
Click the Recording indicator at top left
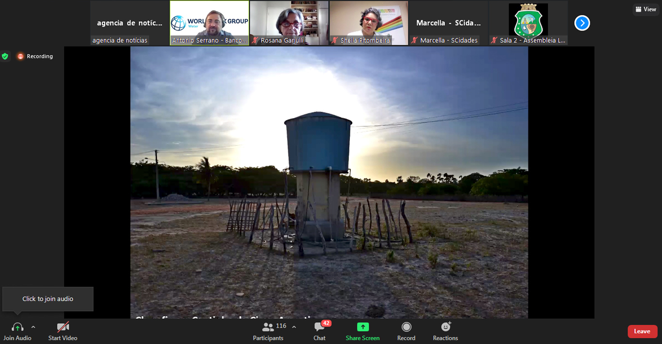pos(35,56)
